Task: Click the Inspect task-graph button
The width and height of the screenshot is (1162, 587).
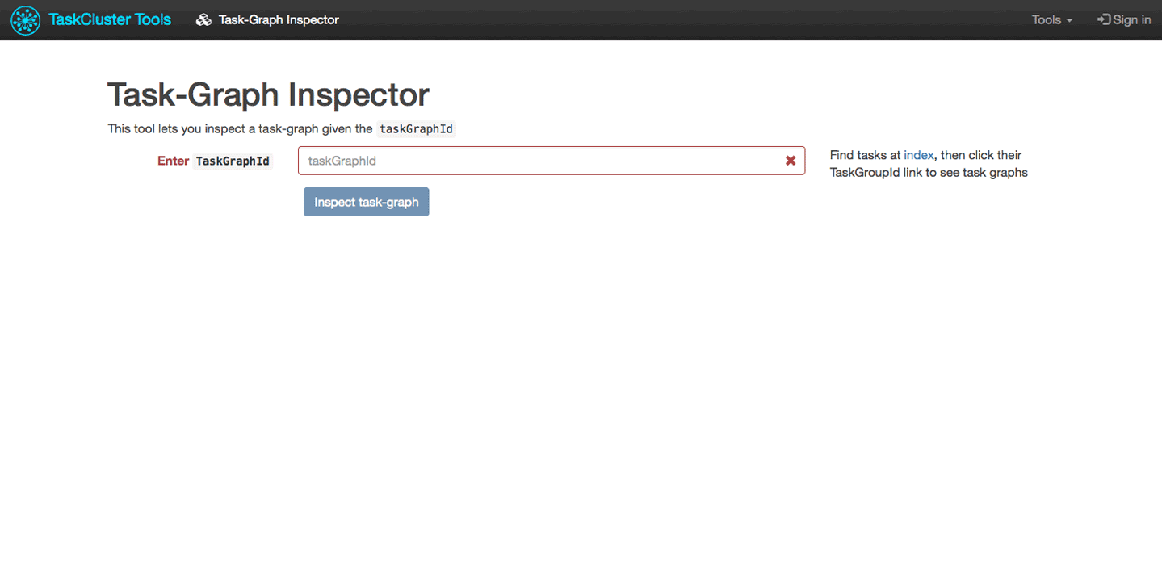Action: (366, 202)
